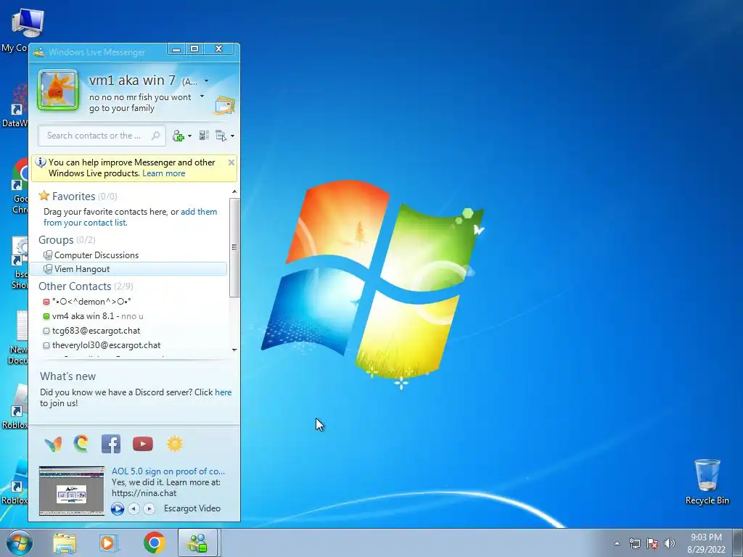Click the info icon in notification bar
The image size is (743, 557).
tap(41, 162)
